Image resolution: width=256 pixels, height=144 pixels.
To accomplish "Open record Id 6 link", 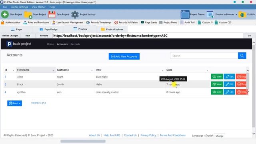I will pyautogui.click(x=5, y=77).
